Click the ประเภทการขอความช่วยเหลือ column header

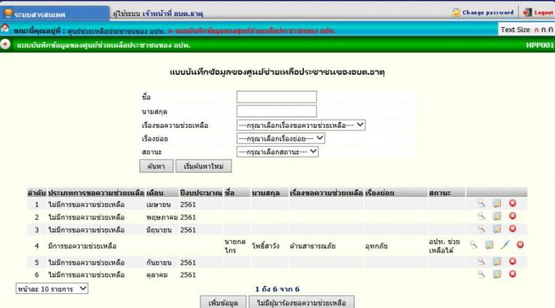[x=96, y=193]
